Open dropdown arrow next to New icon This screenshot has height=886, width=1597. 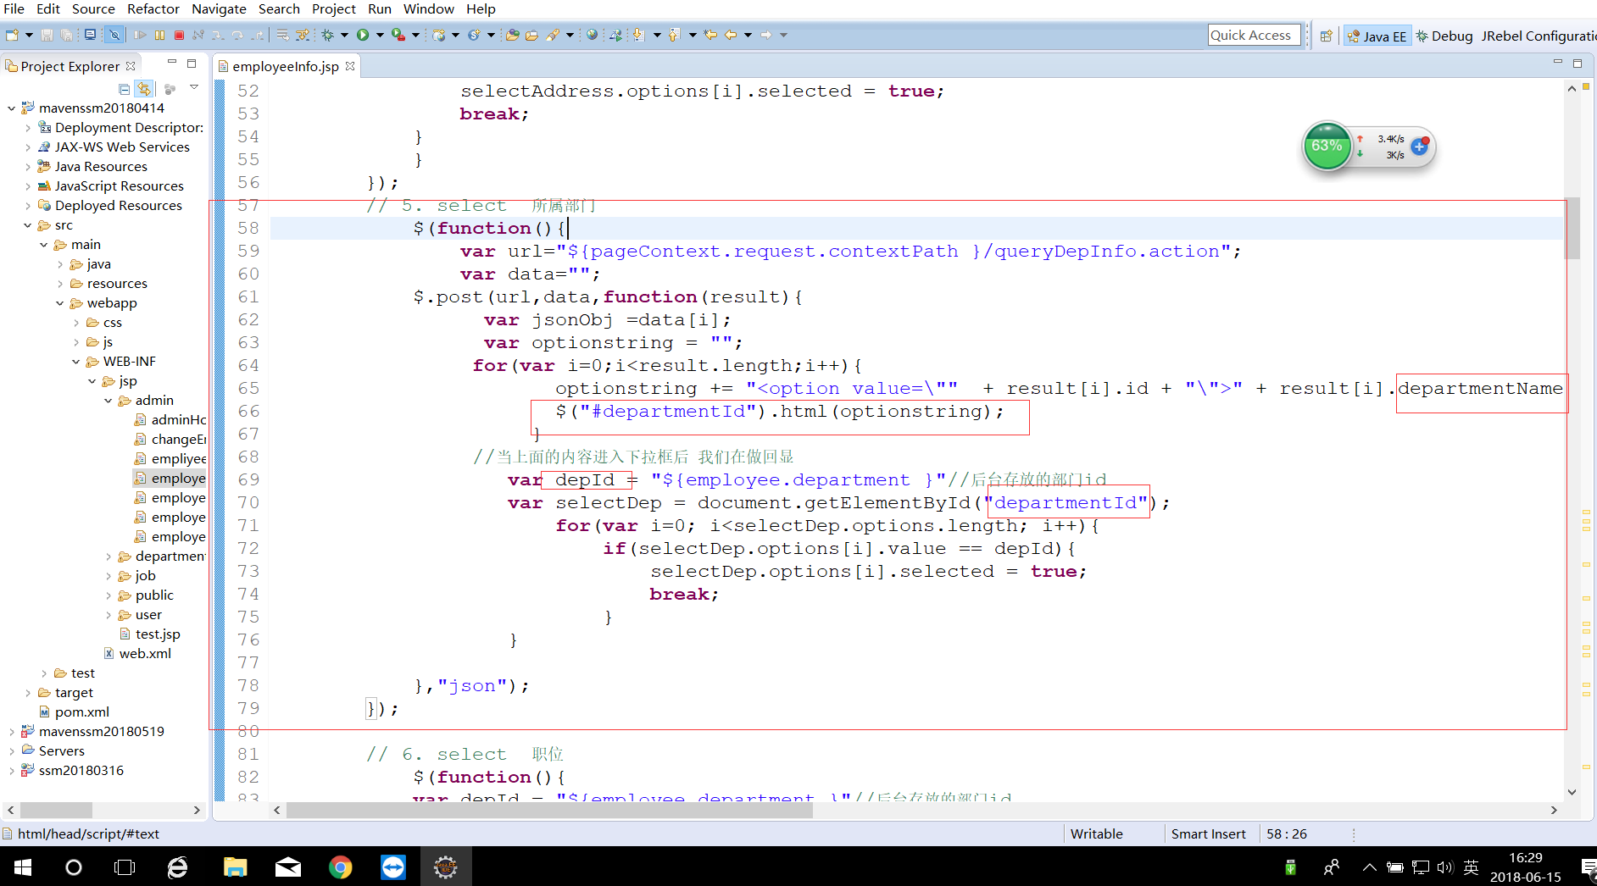(29, 35)
